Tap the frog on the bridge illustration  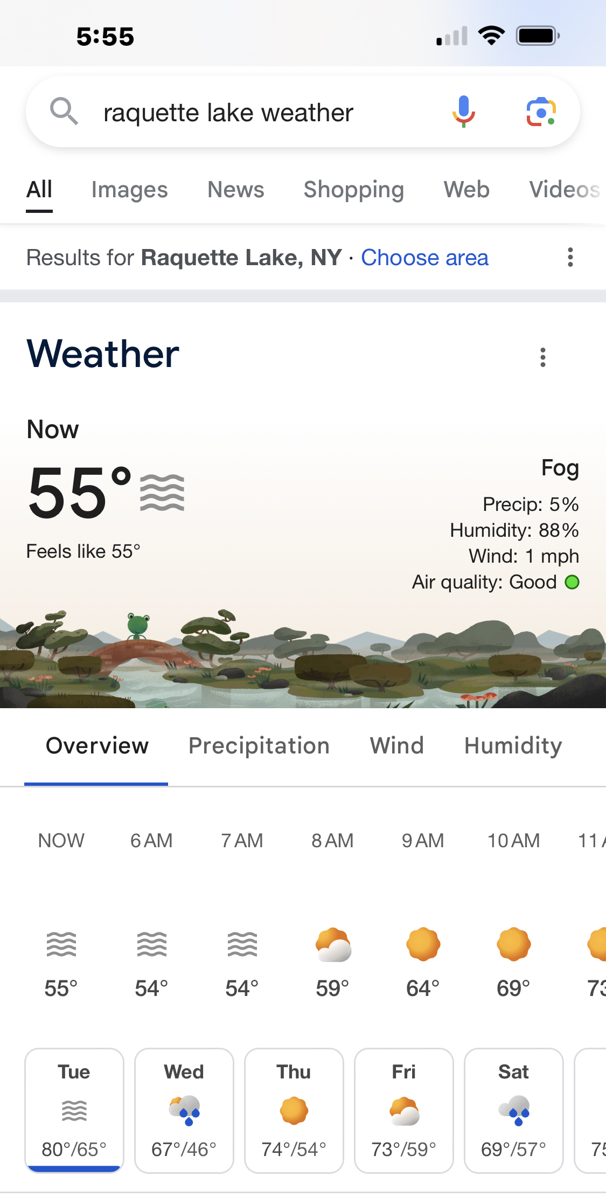click(x=138, y=625)
